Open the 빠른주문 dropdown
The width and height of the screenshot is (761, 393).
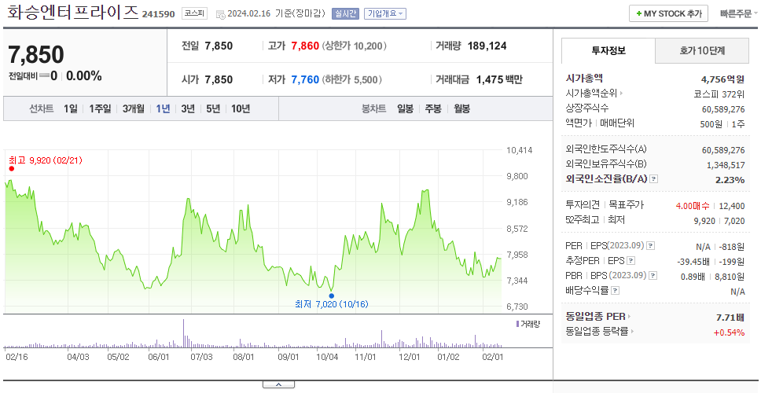coord(739,13)
